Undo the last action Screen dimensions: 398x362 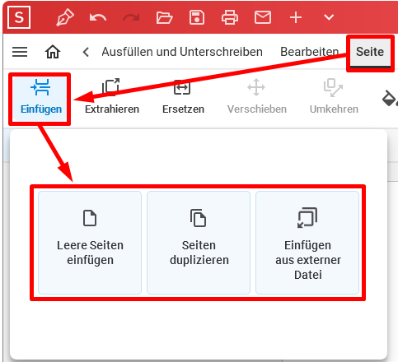98,18
